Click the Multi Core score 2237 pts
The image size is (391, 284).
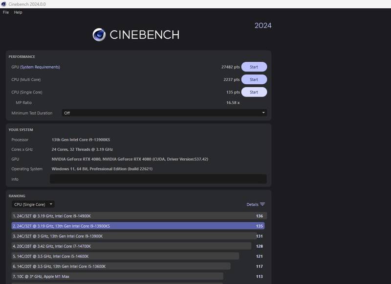(x=231, y=79)
